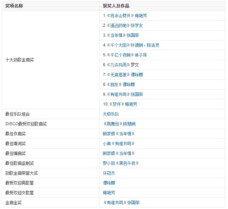The height and width of the screenshot is (209, 228).
Task: Click the 陈慧娴 singer link
Action: tap(129, 124)
